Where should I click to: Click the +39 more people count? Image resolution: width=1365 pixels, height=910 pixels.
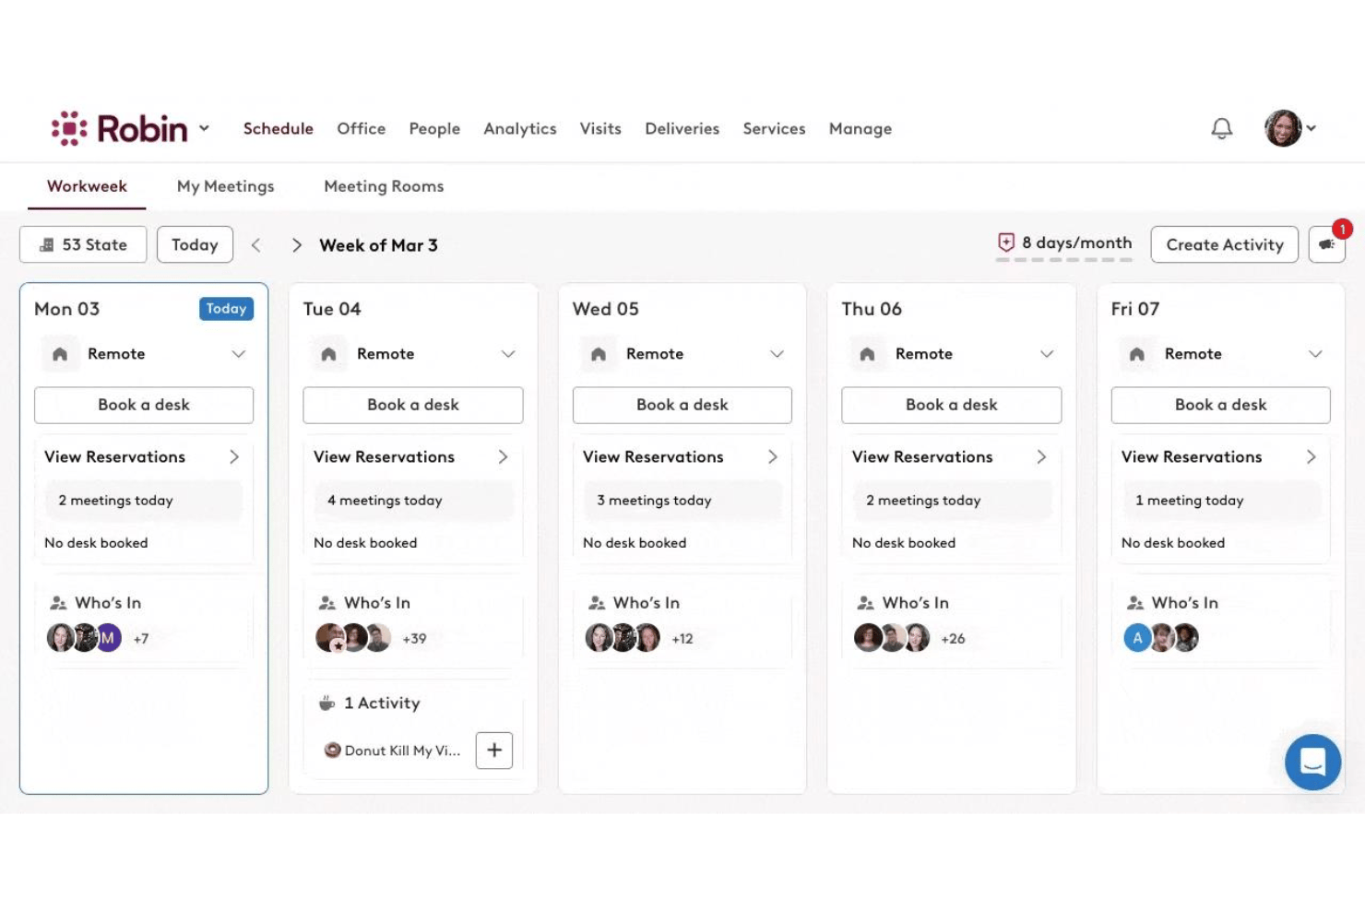[414, 638]
